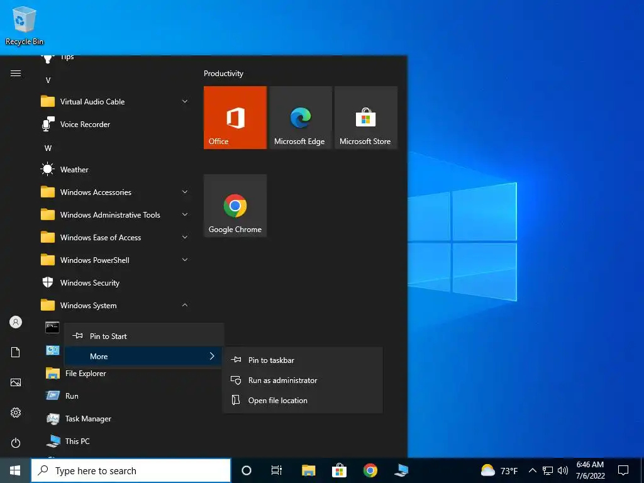Click the Windows Start button
The image size is (644, 483).
[15, 470]
